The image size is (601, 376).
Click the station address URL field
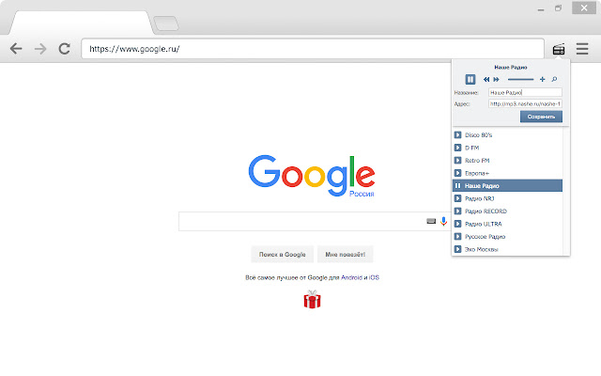pos(525,103)
